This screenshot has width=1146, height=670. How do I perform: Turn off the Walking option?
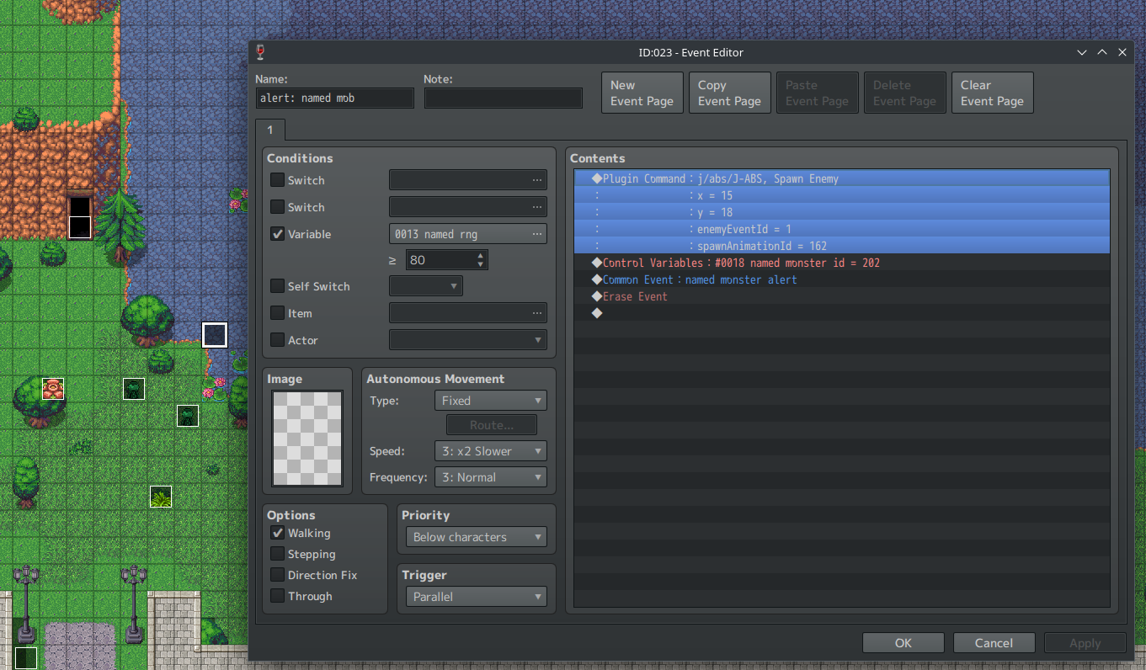coord(277,533)
